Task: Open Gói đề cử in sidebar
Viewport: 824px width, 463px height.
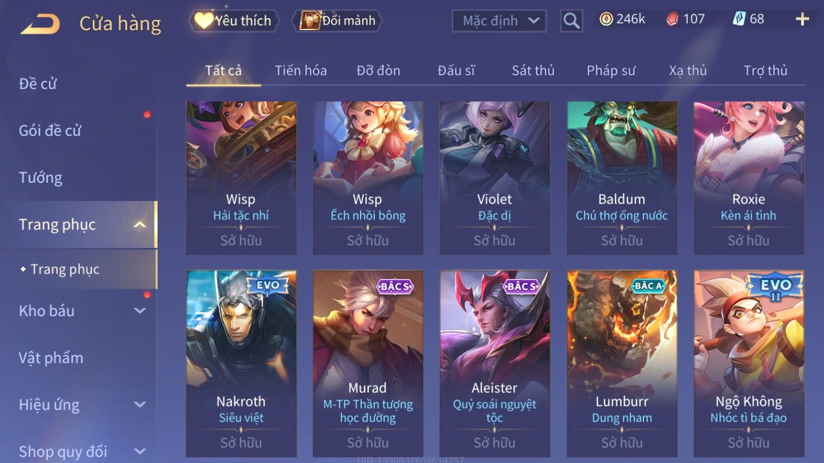Action: point(50,131)
